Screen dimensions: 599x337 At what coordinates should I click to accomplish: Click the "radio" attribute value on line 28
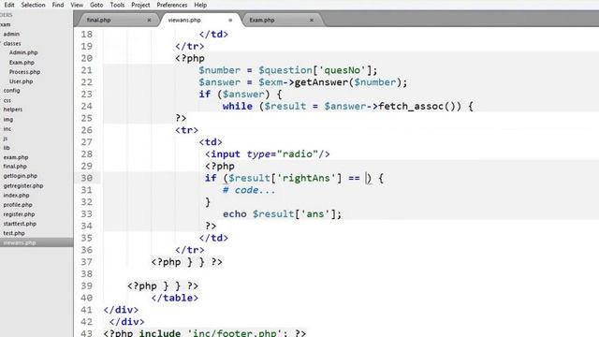[298, 154]
